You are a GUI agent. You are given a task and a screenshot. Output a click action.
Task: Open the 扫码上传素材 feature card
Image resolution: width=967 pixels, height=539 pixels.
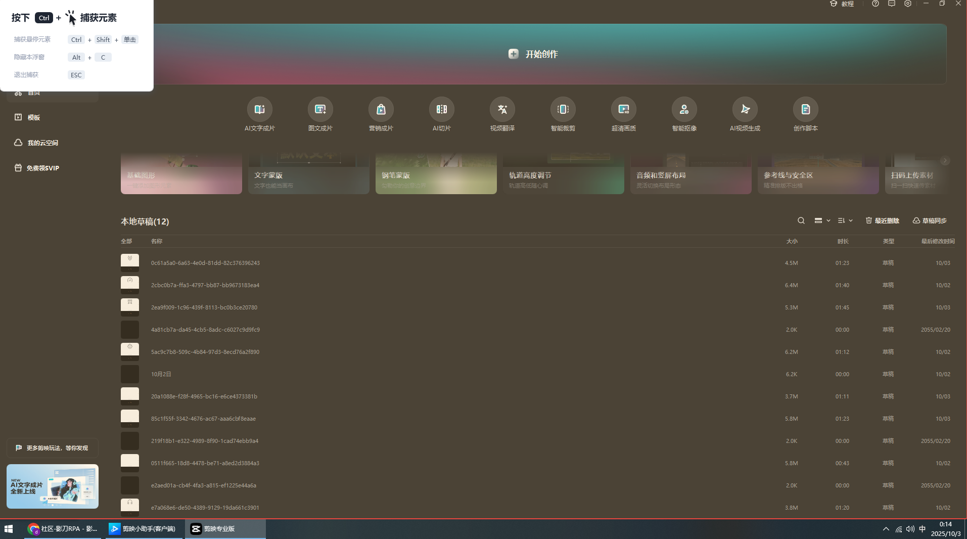coord(916,174)
